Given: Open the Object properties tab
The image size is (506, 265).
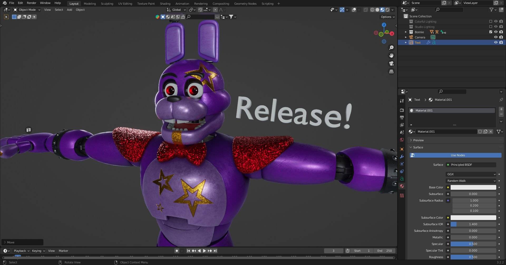Looking at the screenshot, I should 402,149.
